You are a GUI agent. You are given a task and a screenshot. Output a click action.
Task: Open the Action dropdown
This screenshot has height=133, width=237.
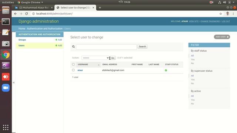pos(95,58)
